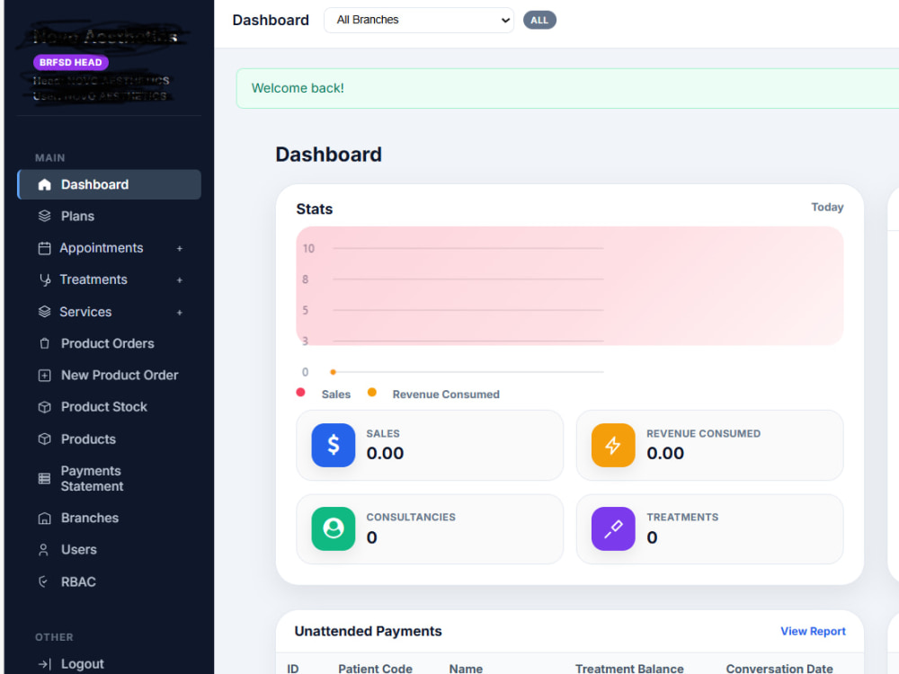Click the Dashboard home icon in sidebar
899x674 pixels.
coord(44,184)
